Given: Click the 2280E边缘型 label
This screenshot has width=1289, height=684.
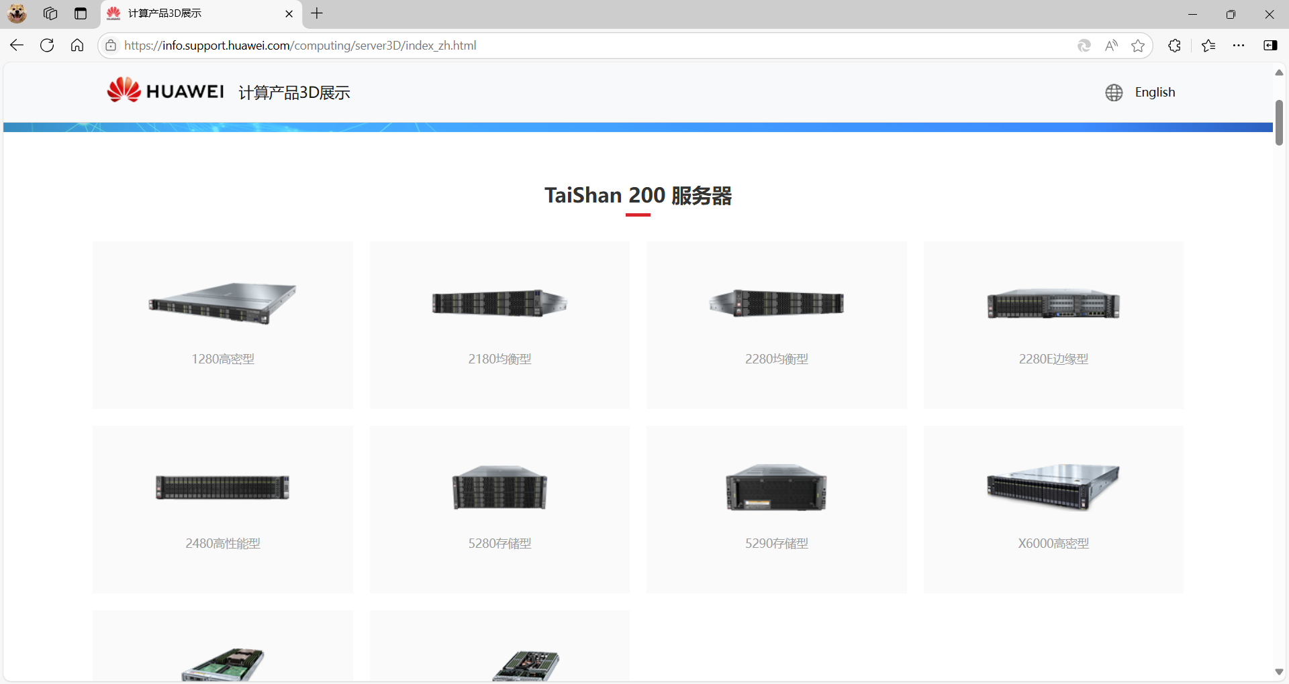Looking at the screenshot, I should [x=1053, y=359].
